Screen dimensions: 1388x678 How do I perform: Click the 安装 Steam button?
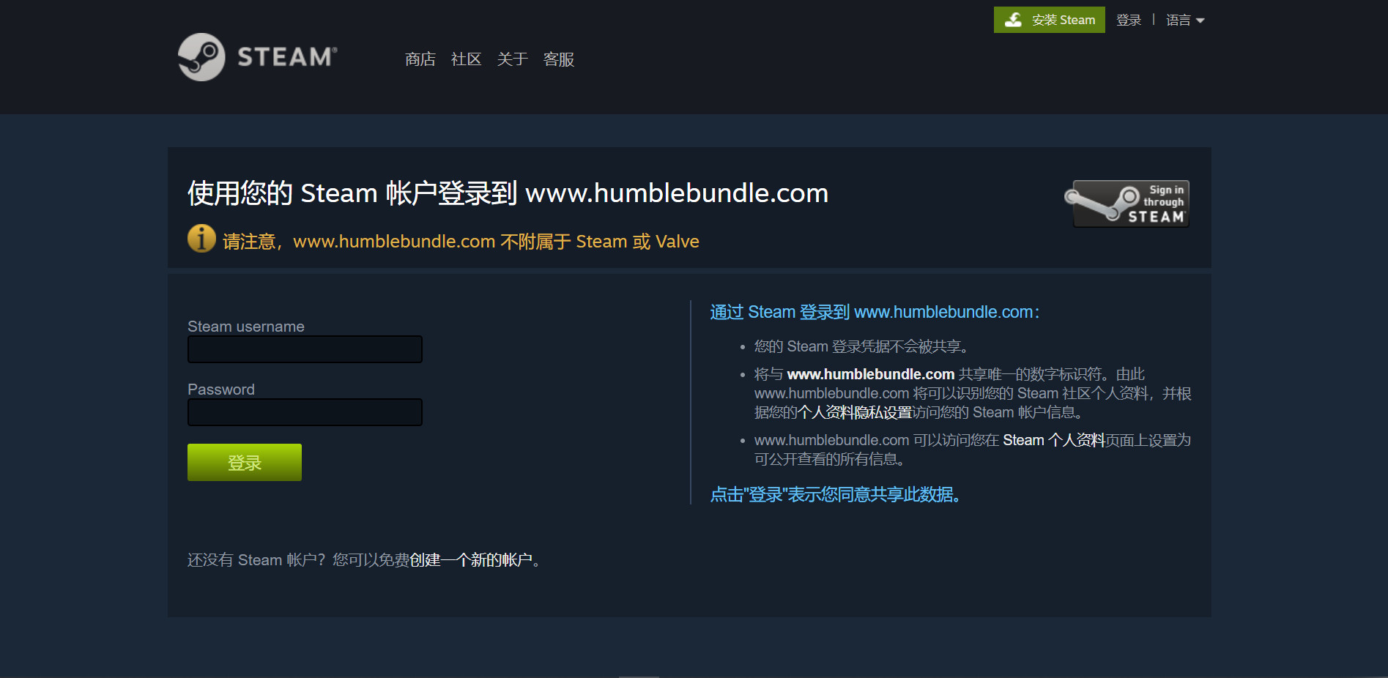click(x=1049, y=19)
